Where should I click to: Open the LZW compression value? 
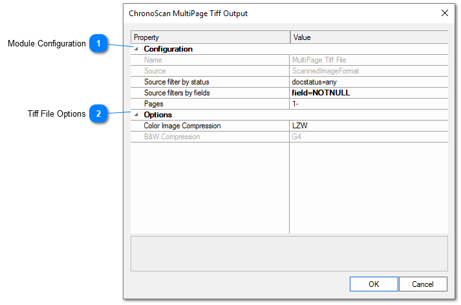tap(369, 126)
